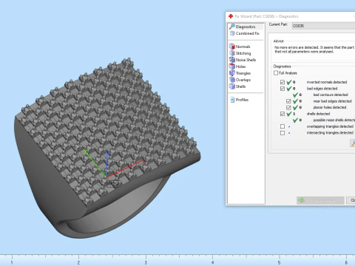This screenshot has width=355, height=266.
Task: Click the 'No more errors are detected' advice text
Action: point(314,50)
